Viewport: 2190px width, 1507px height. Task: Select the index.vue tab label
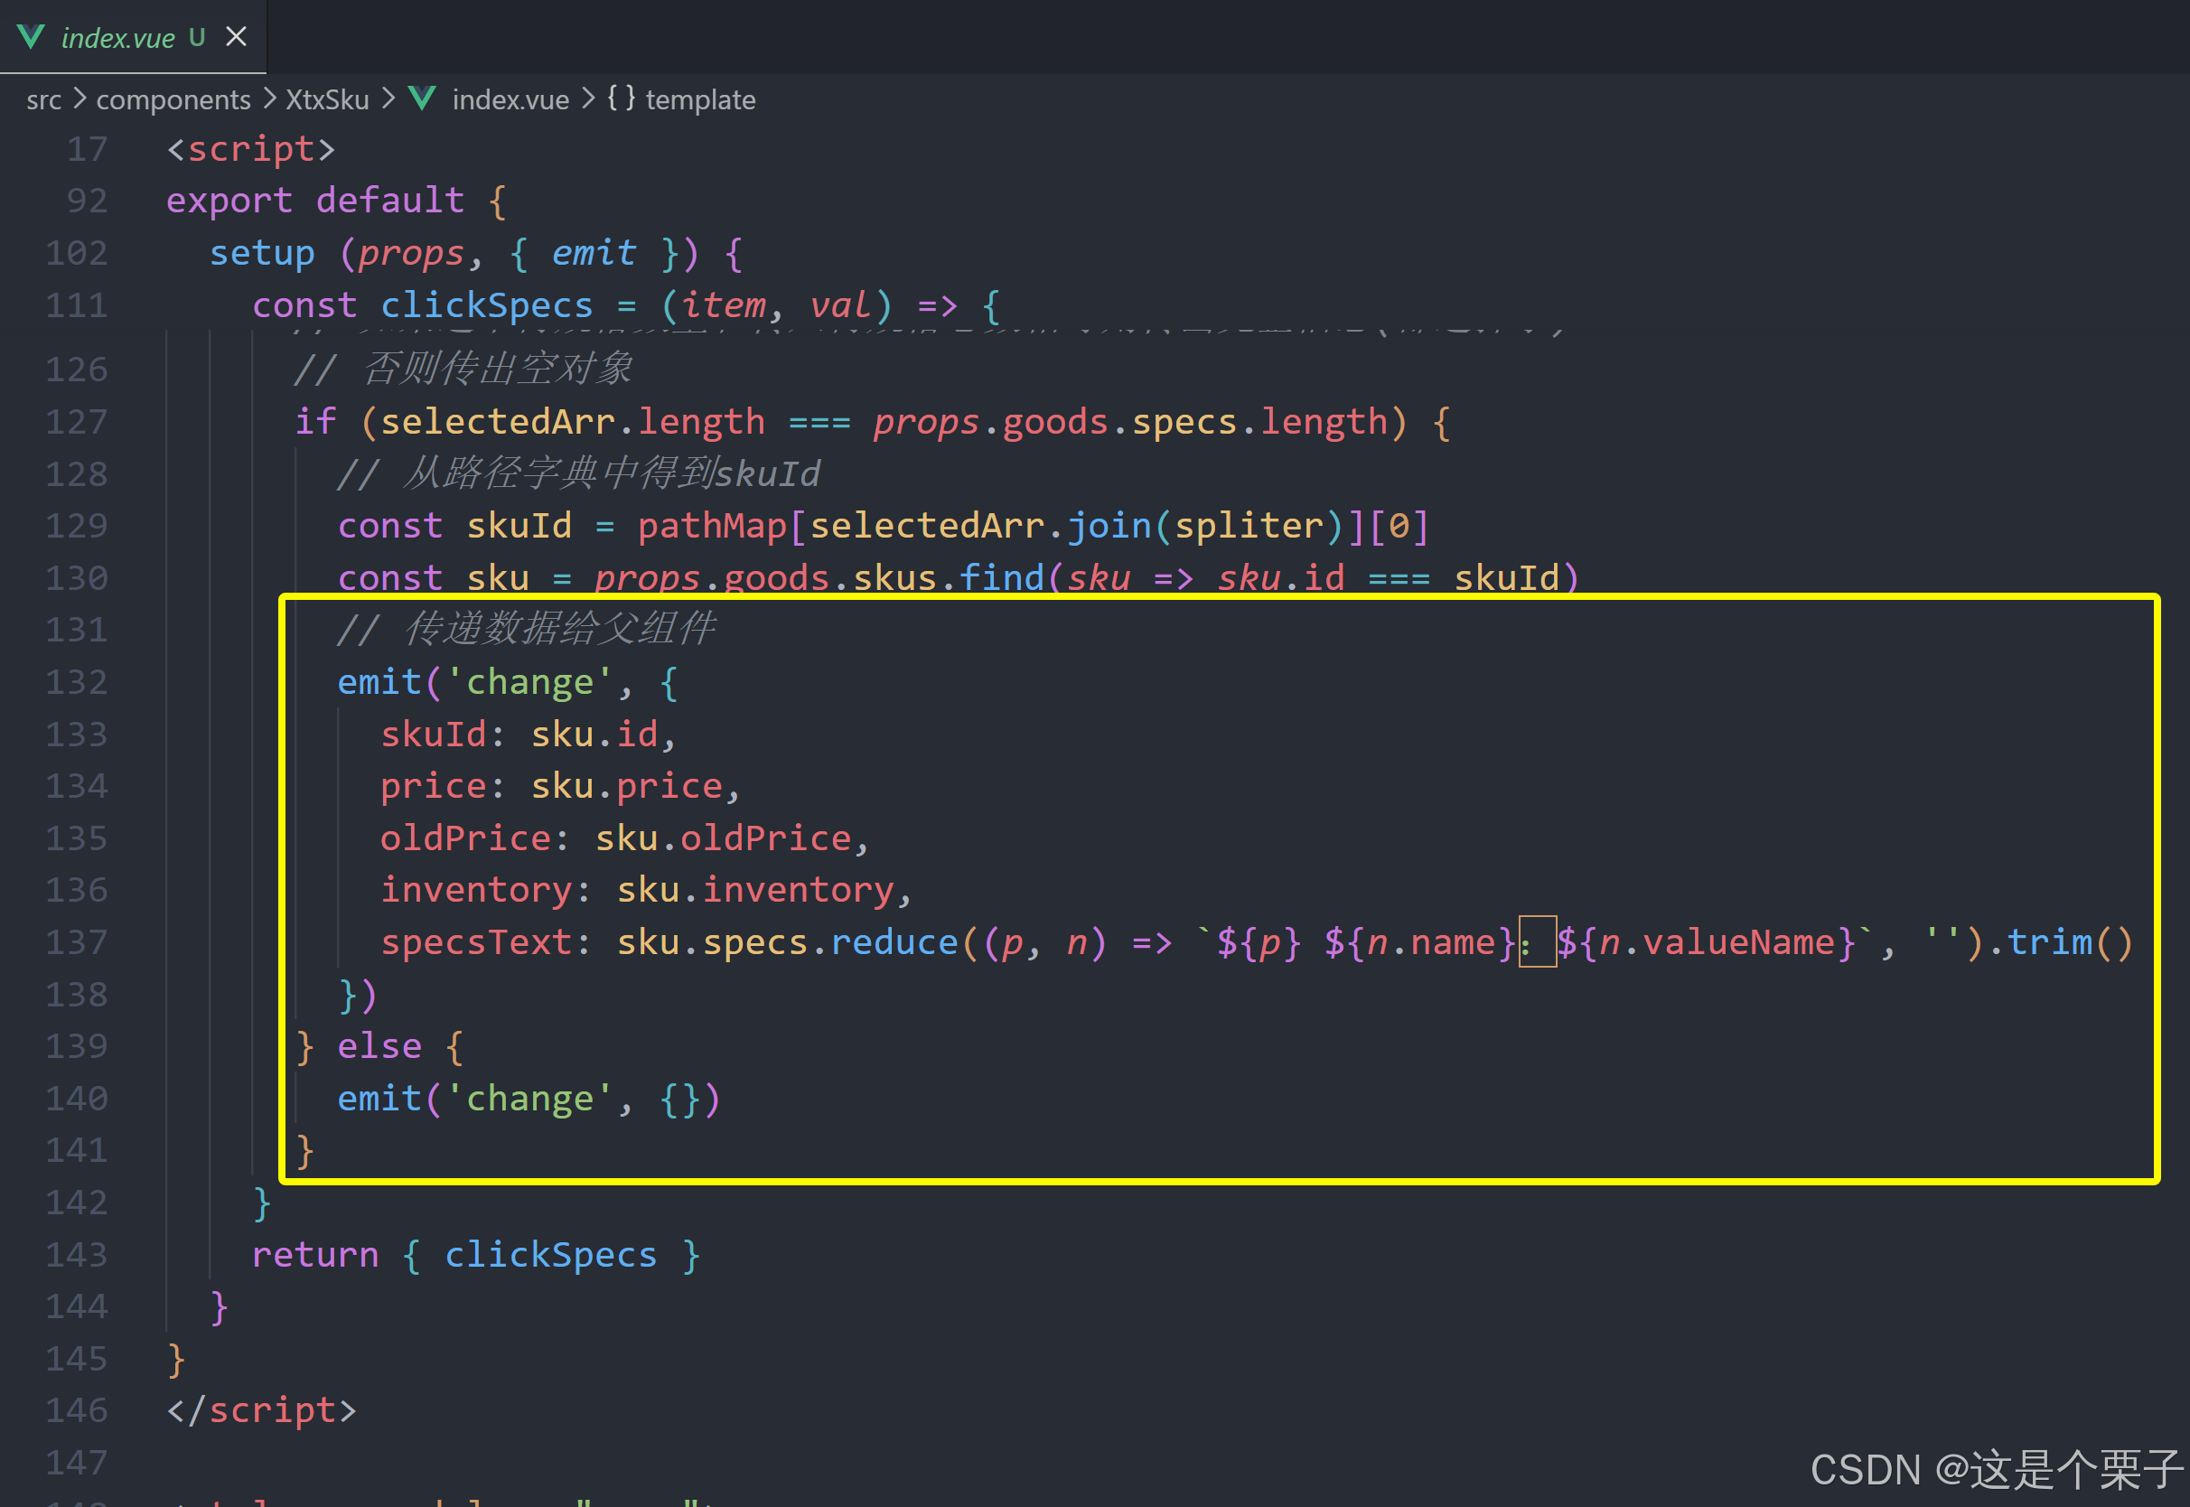tap(118, 38)
